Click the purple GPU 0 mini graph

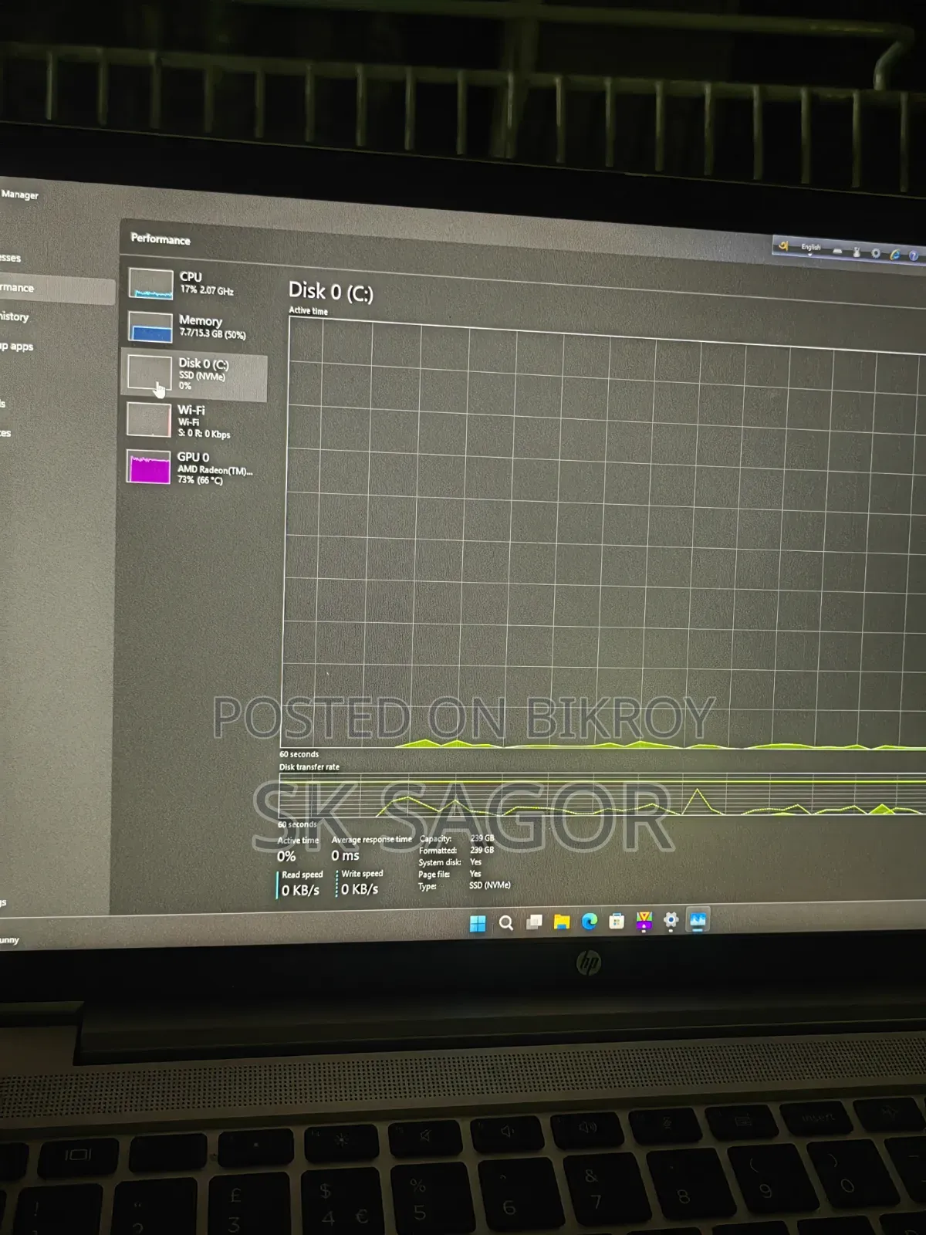tap(149, 467)
